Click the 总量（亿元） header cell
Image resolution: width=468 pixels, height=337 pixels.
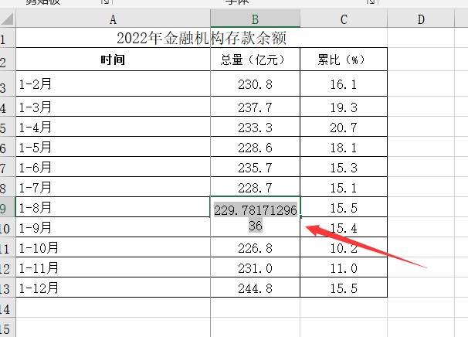[255, 60]
